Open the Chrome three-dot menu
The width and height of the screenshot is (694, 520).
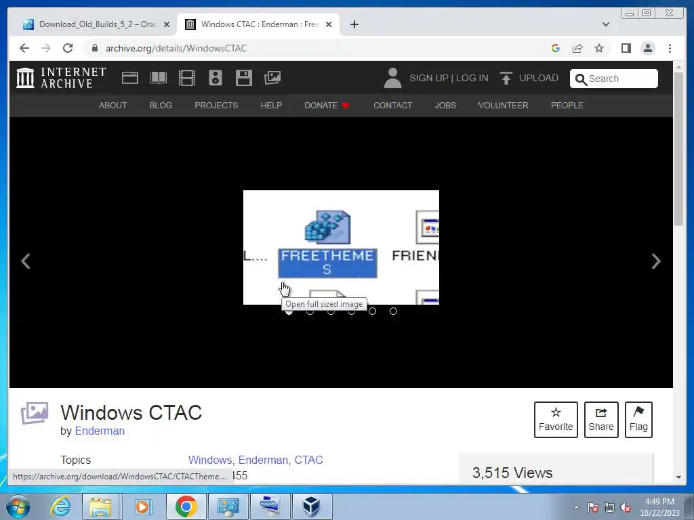click(x=670, y=48)
